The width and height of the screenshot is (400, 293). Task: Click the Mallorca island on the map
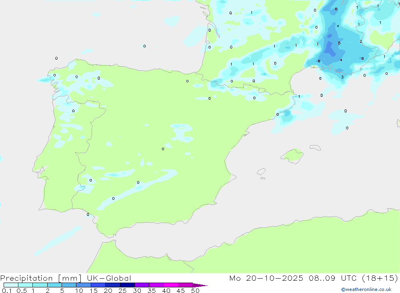tap(292, 155)
